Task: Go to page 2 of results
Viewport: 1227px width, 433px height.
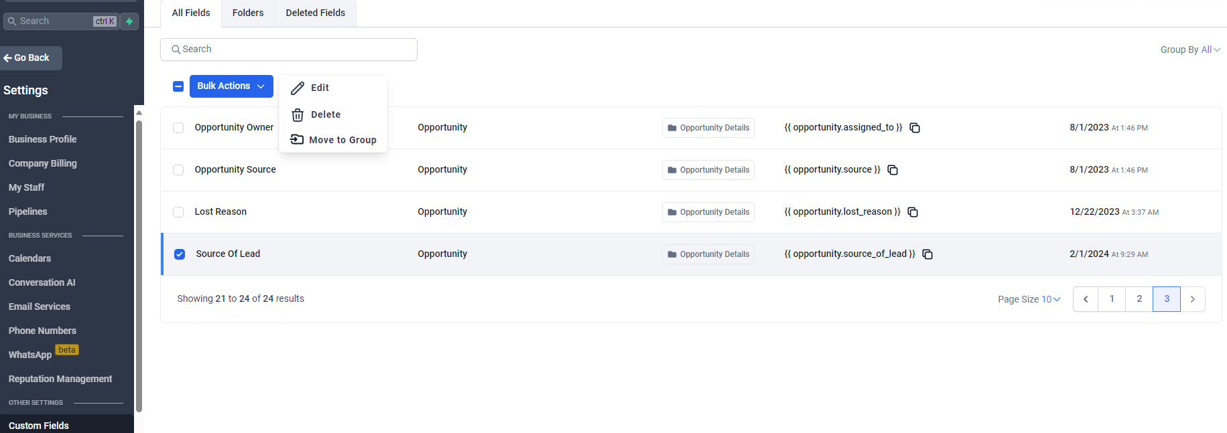Action: (x=1139, y=299)
